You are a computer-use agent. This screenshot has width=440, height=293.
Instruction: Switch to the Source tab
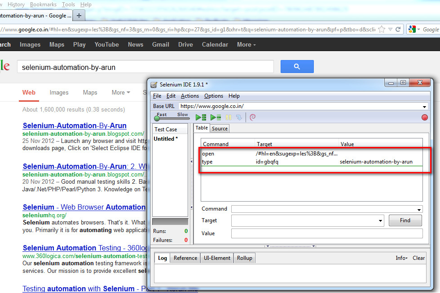[x=220, y=128]
